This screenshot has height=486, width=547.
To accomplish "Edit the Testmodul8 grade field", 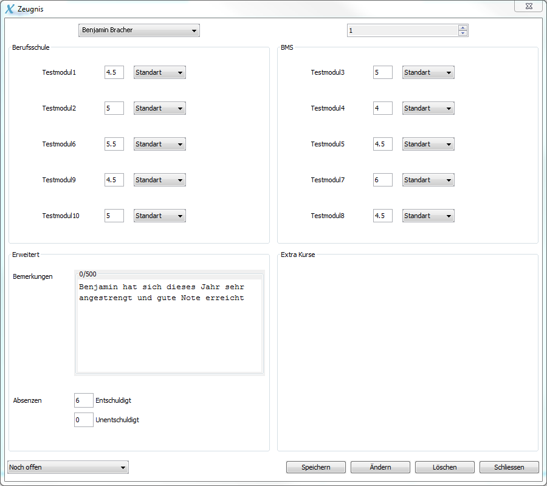I will coord(383,216).
